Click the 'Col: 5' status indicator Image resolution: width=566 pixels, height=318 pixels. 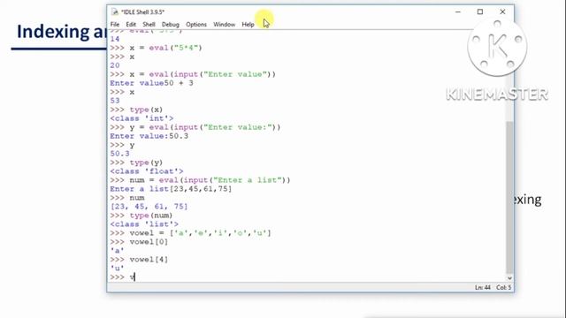point(503,287)
